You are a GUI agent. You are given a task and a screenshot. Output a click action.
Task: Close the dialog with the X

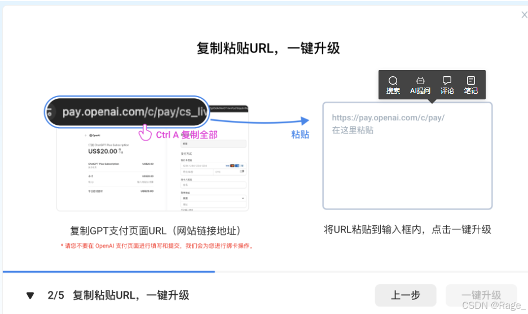[x=524, y=15]
